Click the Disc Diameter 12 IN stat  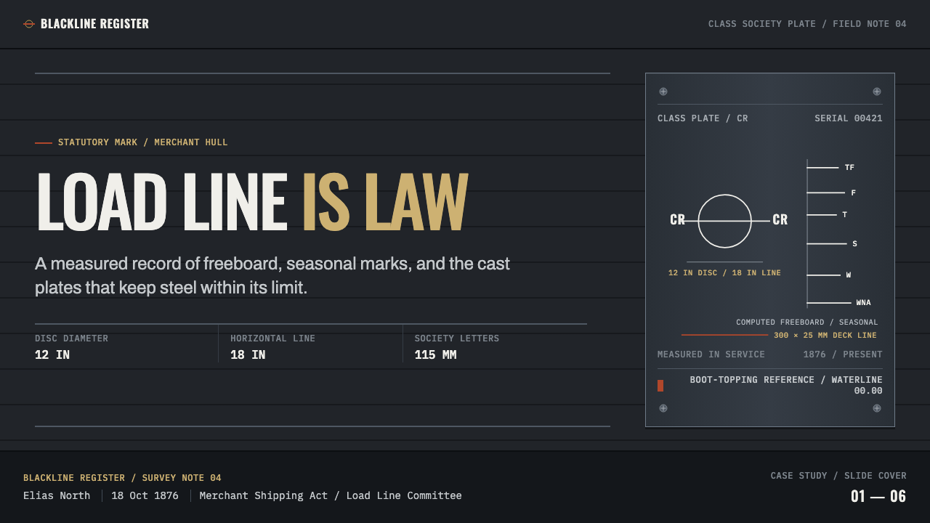[x=71, y=347]
